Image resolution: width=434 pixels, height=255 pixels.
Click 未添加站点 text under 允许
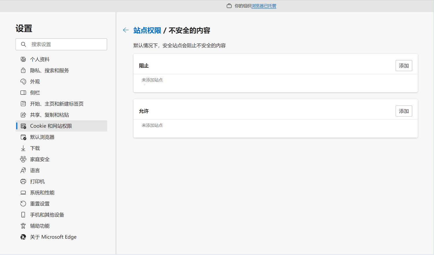152,125
